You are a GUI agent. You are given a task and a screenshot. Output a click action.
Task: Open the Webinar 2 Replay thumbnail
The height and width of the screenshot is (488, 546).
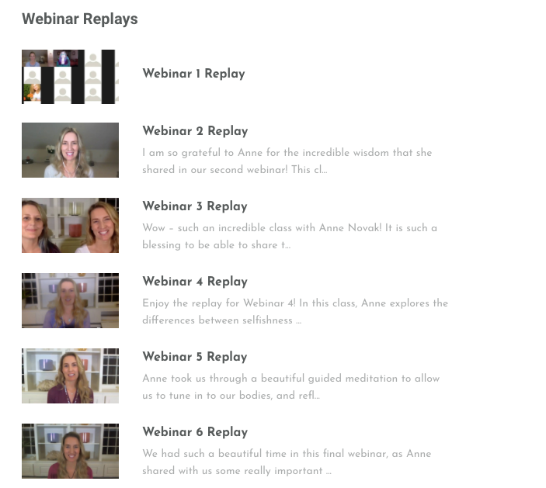point(70,150)
